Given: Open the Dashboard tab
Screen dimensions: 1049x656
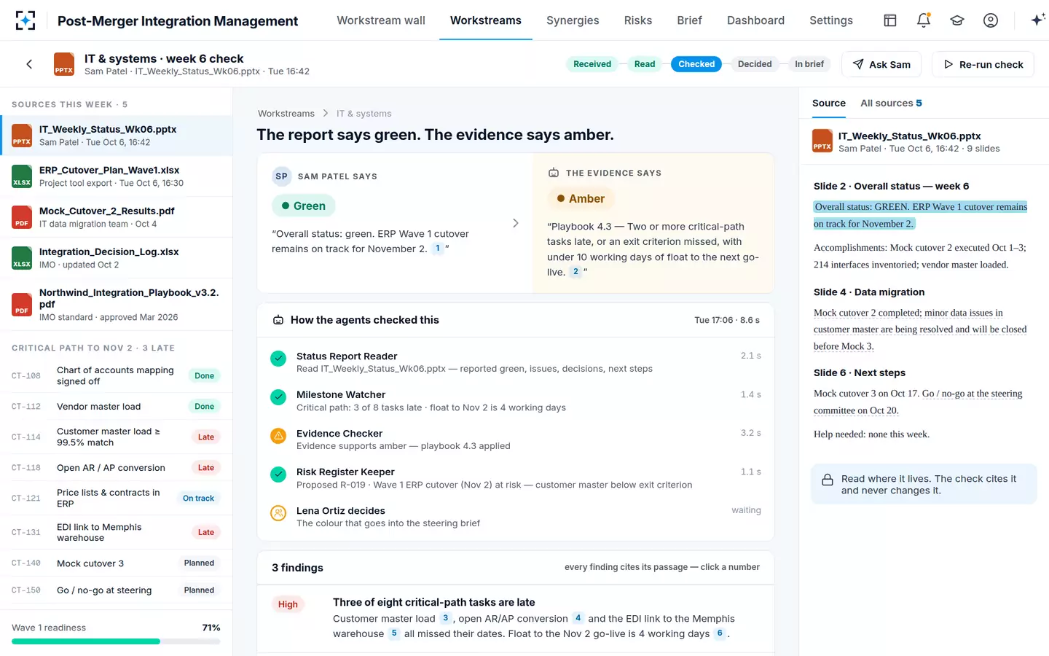Looking at the screenshot, I should tap(755, 20).
